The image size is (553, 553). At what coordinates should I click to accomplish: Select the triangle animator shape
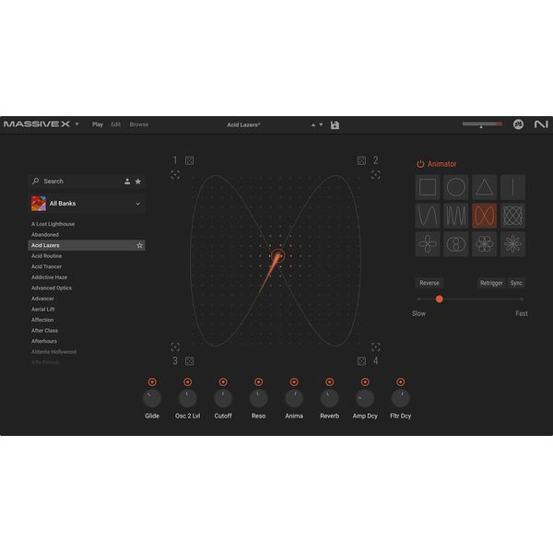484,187
